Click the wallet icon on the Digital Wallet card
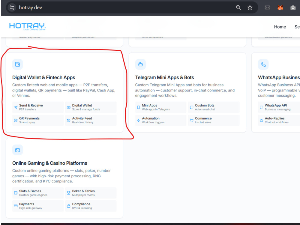This screenshot has width=300, height=225. pyautogui.click(x=18, y=64)
